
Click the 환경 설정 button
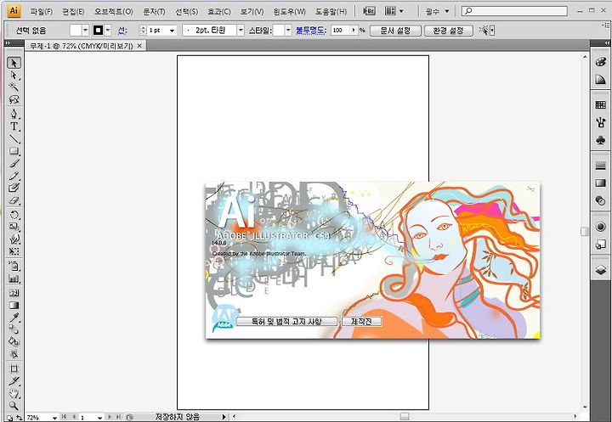coord(448,31)
